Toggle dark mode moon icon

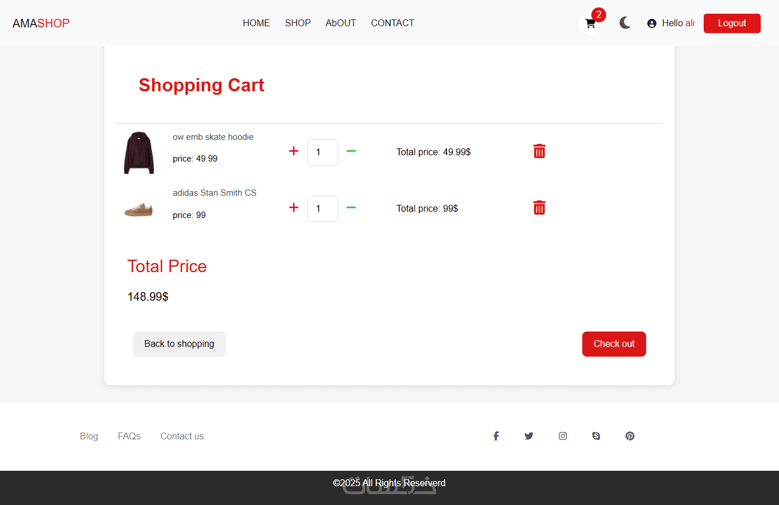[625, 23]
